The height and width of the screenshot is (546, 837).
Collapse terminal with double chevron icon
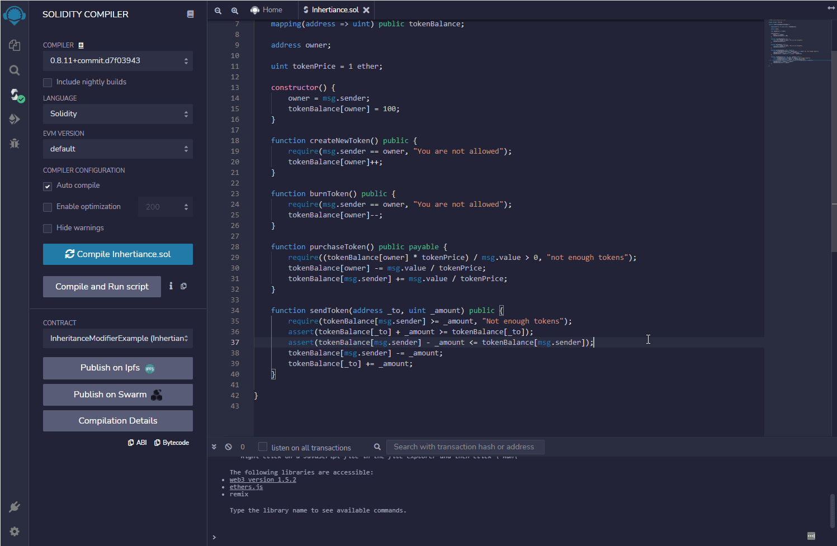[x=214, y=447]
